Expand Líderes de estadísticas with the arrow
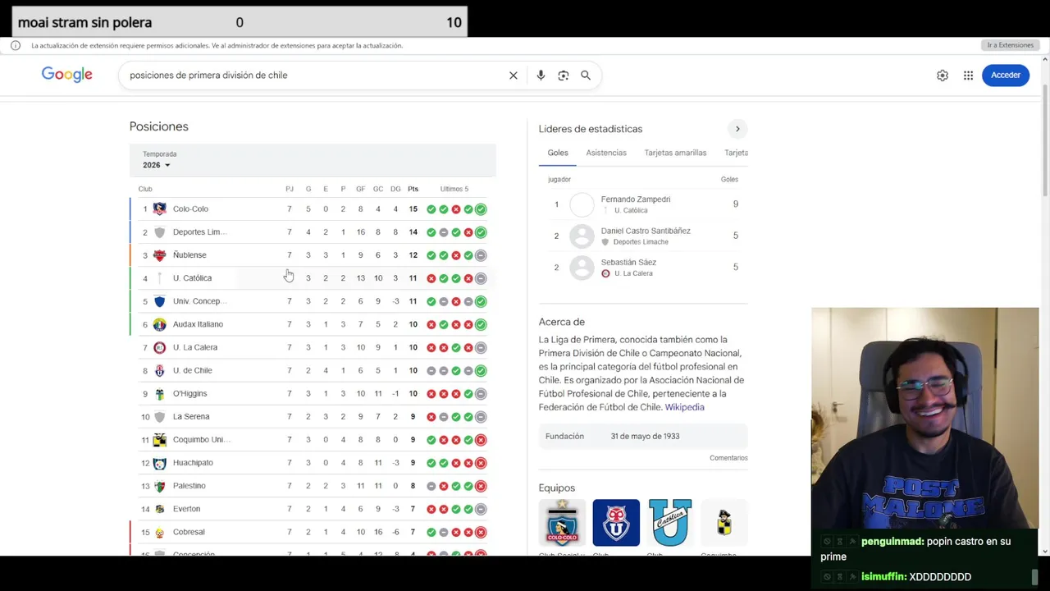 pyautogui.click(x=737, y=129)
